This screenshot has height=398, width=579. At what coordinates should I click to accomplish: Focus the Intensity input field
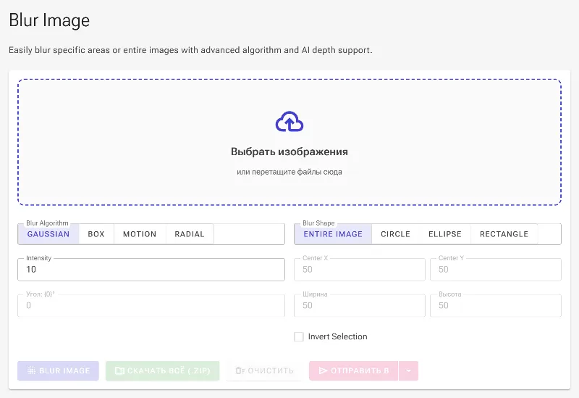(151, 269)
